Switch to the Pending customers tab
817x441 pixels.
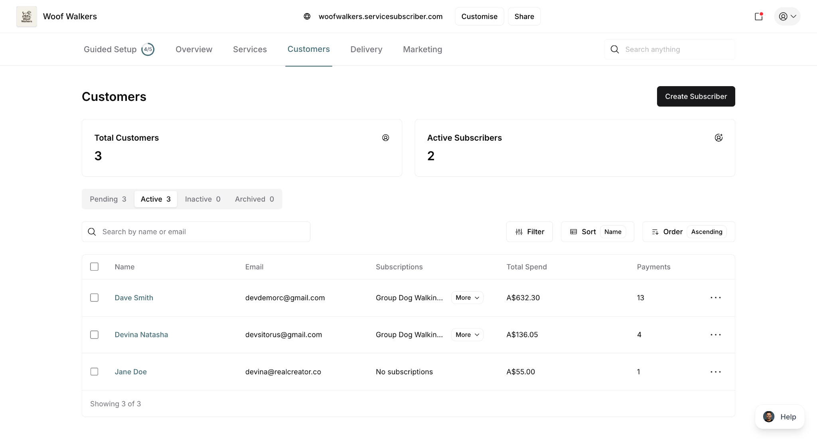coord(108,199)
